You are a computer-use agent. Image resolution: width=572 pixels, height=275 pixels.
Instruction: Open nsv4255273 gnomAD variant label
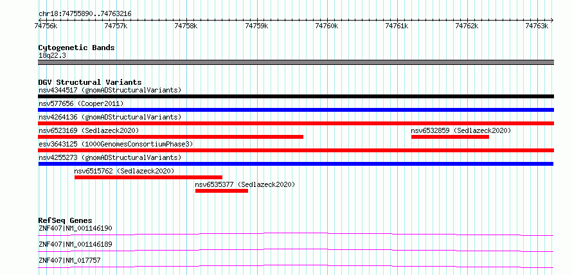click(110, 157)
